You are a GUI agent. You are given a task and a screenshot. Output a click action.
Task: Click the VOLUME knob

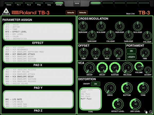[x=139, y=67]
